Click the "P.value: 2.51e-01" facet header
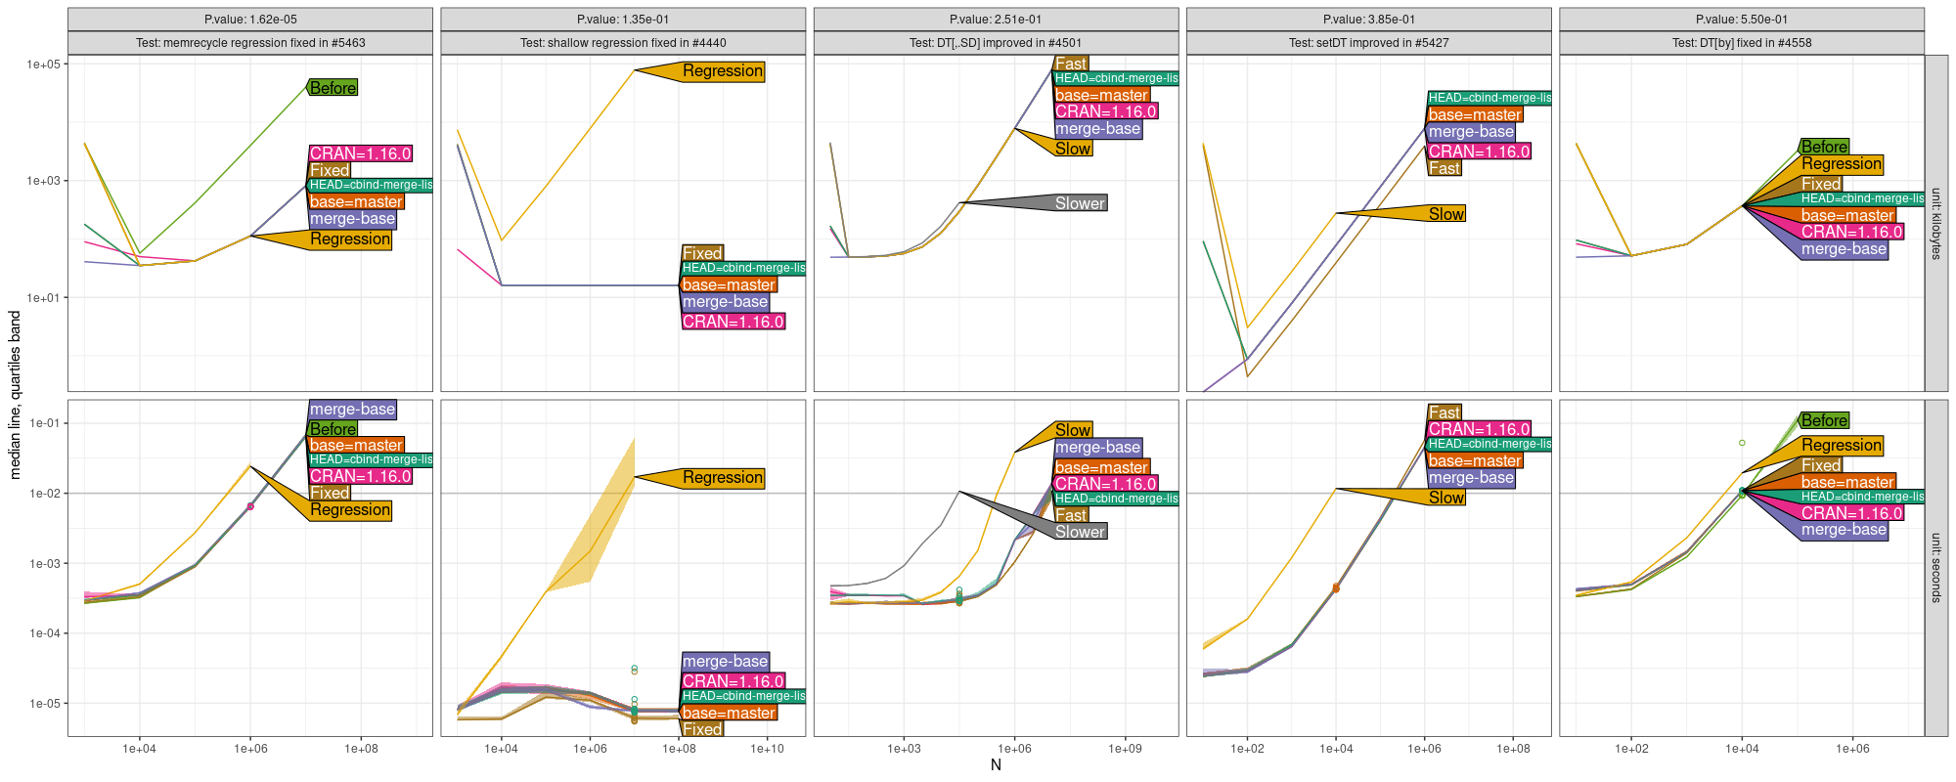1956x782 pixels. [x=996, y=20]
